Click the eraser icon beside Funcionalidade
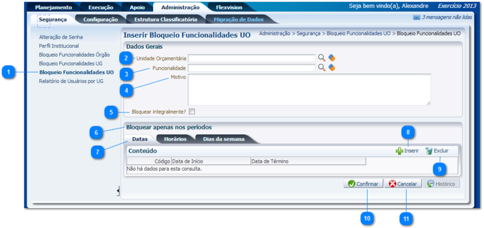484x228 pixels. pyautogui.click(x=332, y=68)
